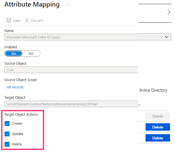Uncheck the Create action checkbox
The image size is (175, 153).
(x=7, y=124)
